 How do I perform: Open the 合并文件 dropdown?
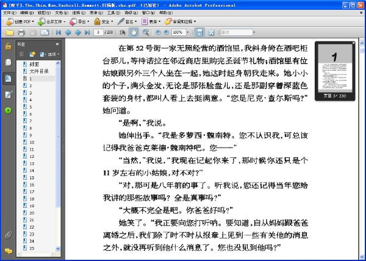click(52, 22)
